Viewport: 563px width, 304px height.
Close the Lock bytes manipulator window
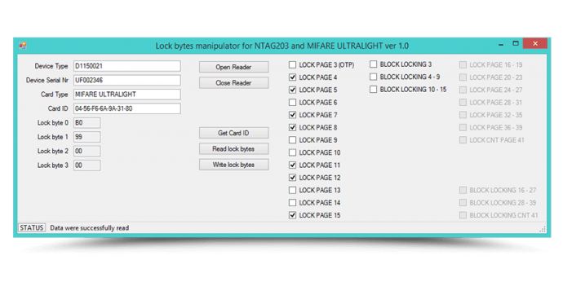click(535, 43)
